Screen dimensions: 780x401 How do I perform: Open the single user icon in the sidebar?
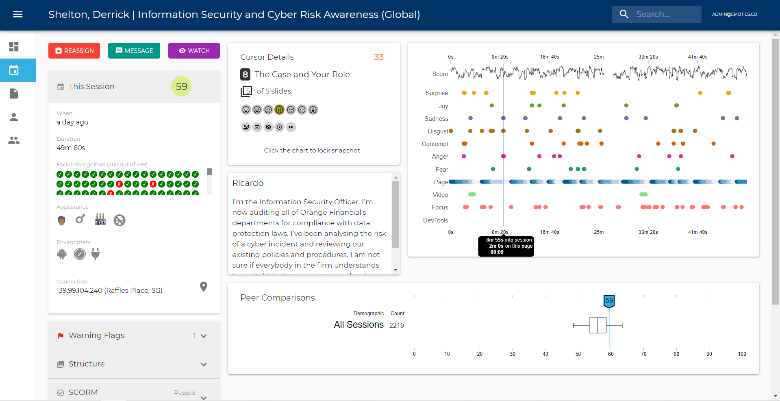pos(14,117)
